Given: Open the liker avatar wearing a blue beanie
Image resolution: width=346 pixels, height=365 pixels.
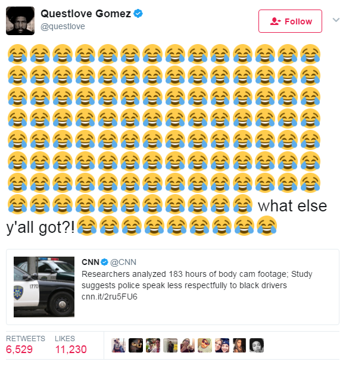Looking at the screenshot, I should (222, 345).
